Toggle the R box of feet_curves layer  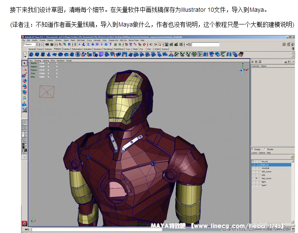256,178
